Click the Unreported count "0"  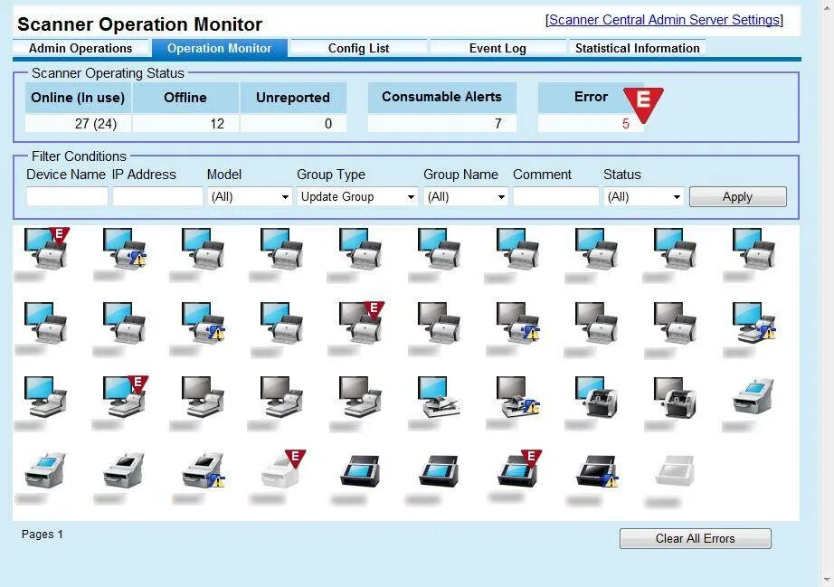click(328, 124)
